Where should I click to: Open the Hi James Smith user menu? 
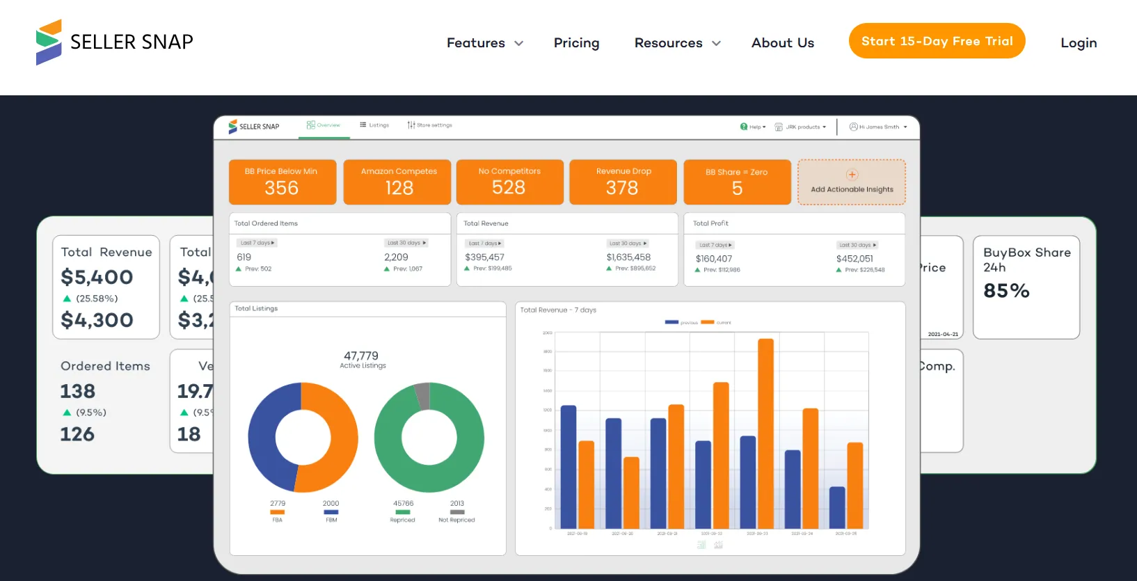pyautogui.click(x=878, y=127)
